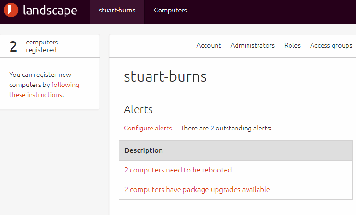Viewport: 356px width, 215px height.
Task: Click the landscape wordmark in header
Action: 50,10
